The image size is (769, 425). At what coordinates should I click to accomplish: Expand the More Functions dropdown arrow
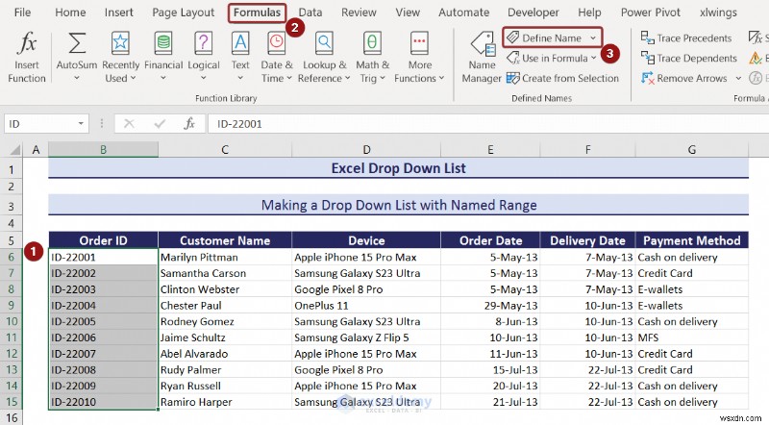441,78
